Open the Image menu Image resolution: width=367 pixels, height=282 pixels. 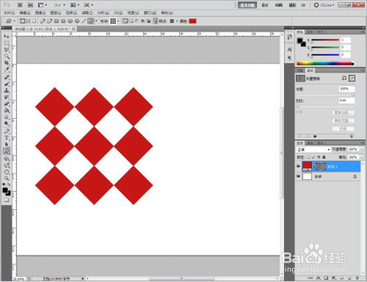(40, 12)
